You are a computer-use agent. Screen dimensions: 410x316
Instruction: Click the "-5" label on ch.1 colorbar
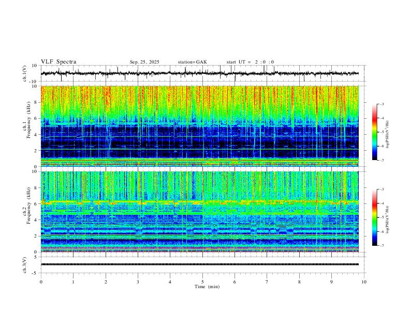click(x=382, y=132)
